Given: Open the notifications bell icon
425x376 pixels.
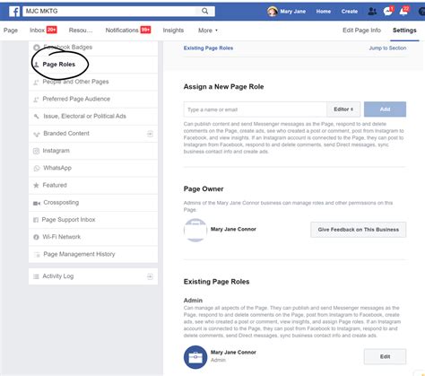Looking at the screenshot, I should coord(403,12).
